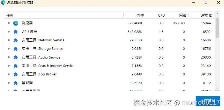The width and height of the screenshot is (224, 110).
Task: Click process ID 16756
Action: tap(206, 49)
